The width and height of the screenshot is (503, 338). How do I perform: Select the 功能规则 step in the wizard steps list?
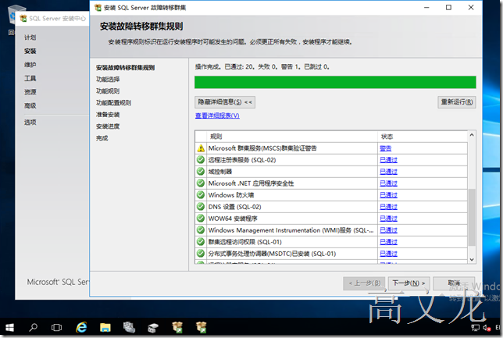(x=108, y=91)
